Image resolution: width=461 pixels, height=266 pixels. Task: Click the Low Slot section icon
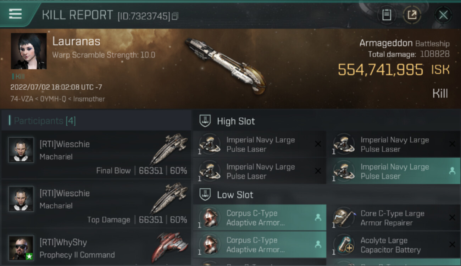(x=205, y=194)
